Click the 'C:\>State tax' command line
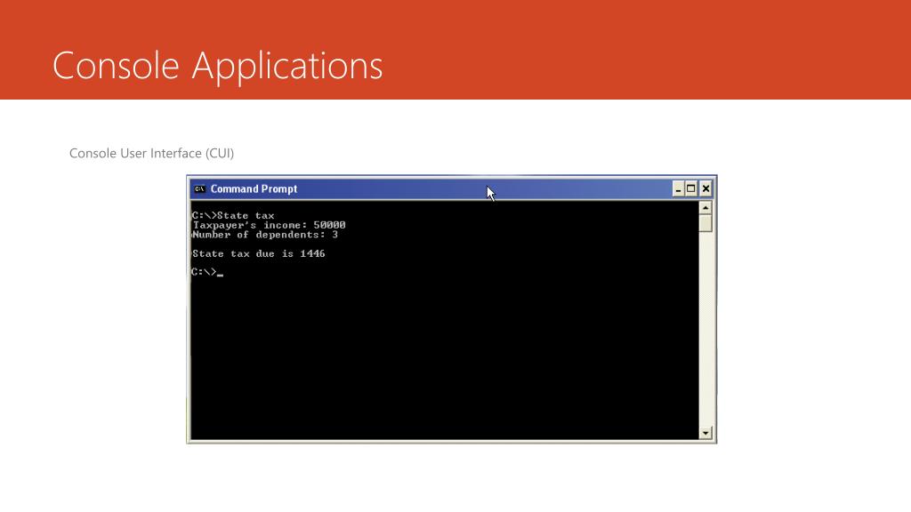The image size is (911, 512). [233, 215]
